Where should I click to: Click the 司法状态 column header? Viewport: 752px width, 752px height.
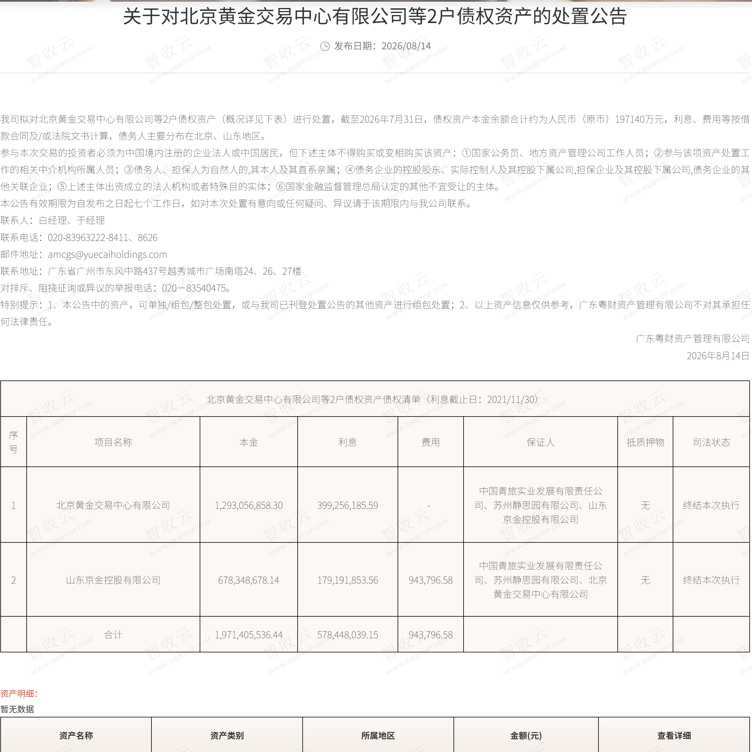click(711, 442)
